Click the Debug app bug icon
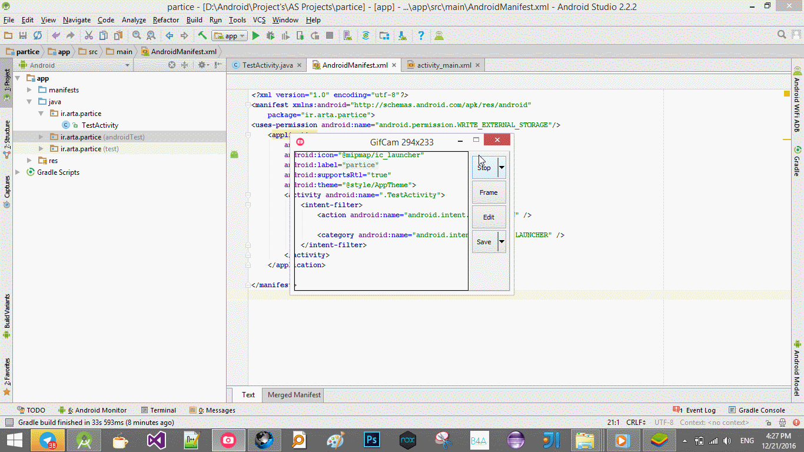Screen dimensions: 804x452 (x=270, y=36)
